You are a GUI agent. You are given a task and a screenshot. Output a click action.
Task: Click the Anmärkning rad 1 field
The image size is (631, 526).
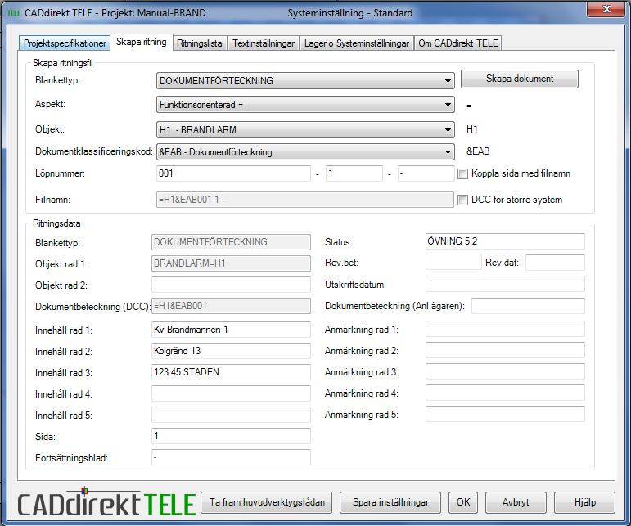[505, 329]
